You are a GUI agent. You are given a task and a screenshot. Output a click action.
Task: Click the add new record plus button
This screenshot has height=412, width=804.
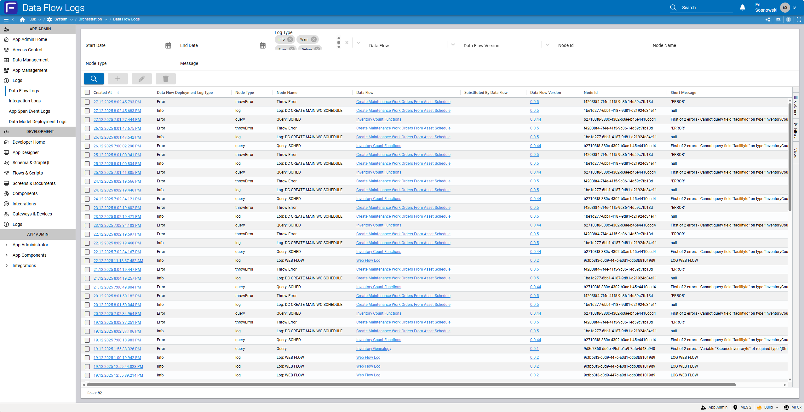[x=118, y=79]
